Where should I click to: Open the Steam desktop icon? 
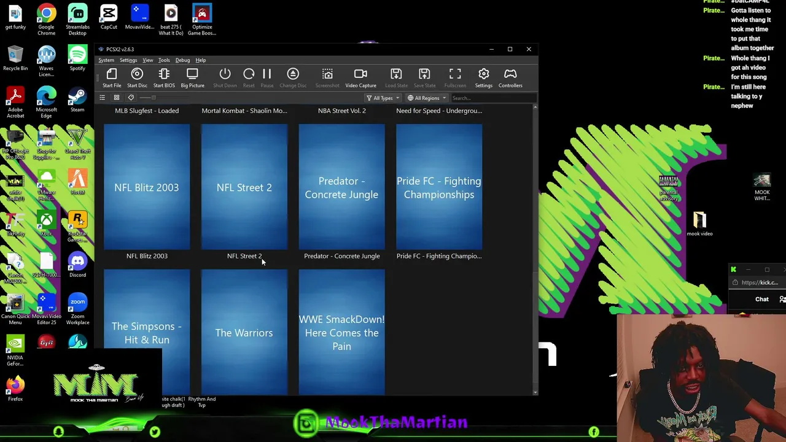[x=77, y=99]
